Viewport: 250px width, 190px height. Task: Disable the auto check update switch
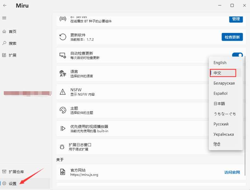237,55
